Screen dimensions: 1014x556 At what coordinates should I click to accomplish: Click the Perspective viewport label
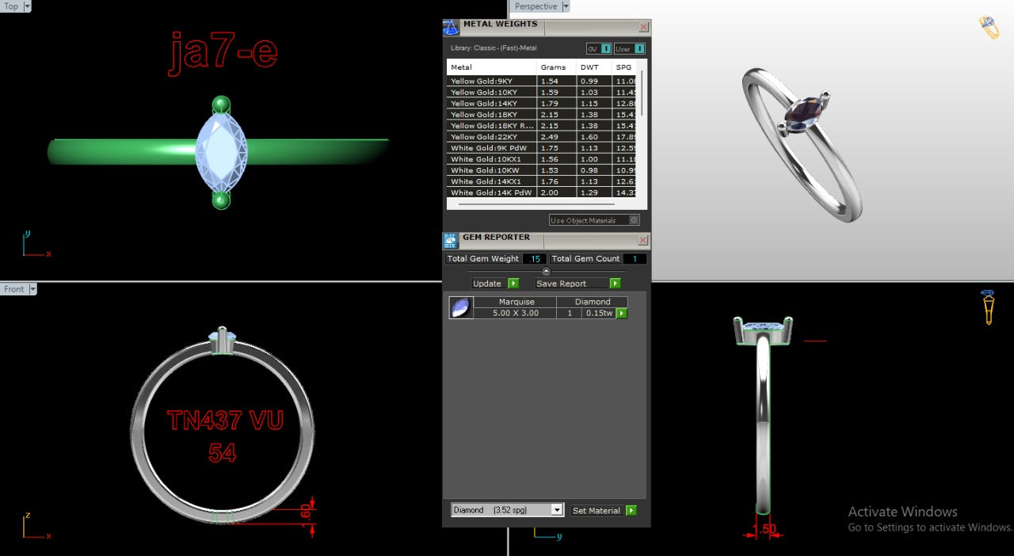point(536,6)
